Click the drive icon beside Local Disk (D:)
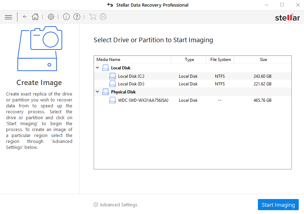This screenshot has width=304, height=214. (x=113, y=84)
